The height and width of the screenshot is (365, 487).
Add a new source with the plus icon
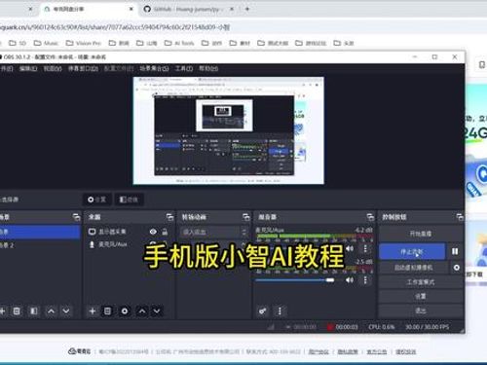tap(93, 311)
